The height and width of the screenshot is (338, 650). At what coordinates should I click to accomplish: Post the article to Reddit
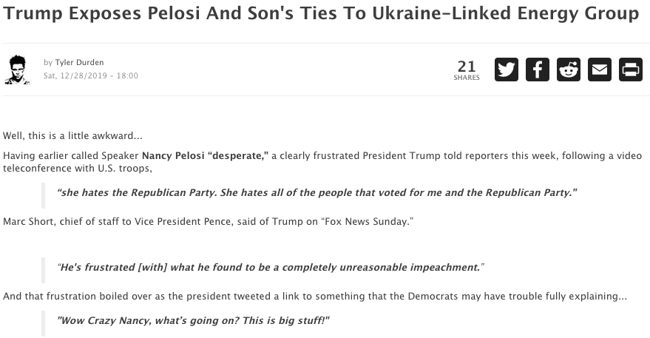tap(569, 70)
